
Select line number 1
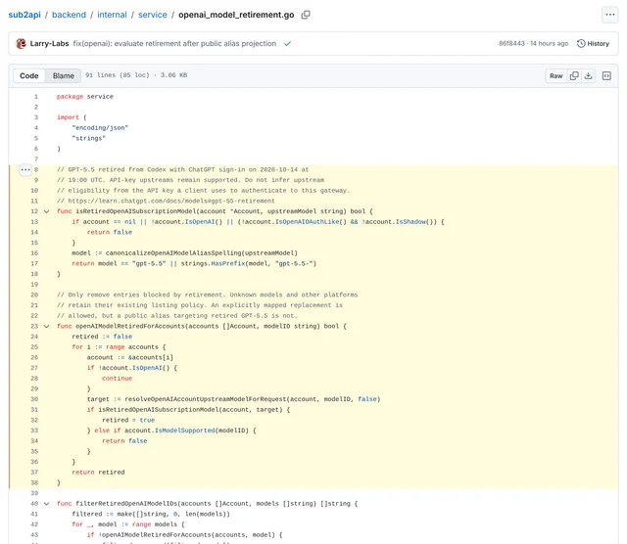click(36, 96)
